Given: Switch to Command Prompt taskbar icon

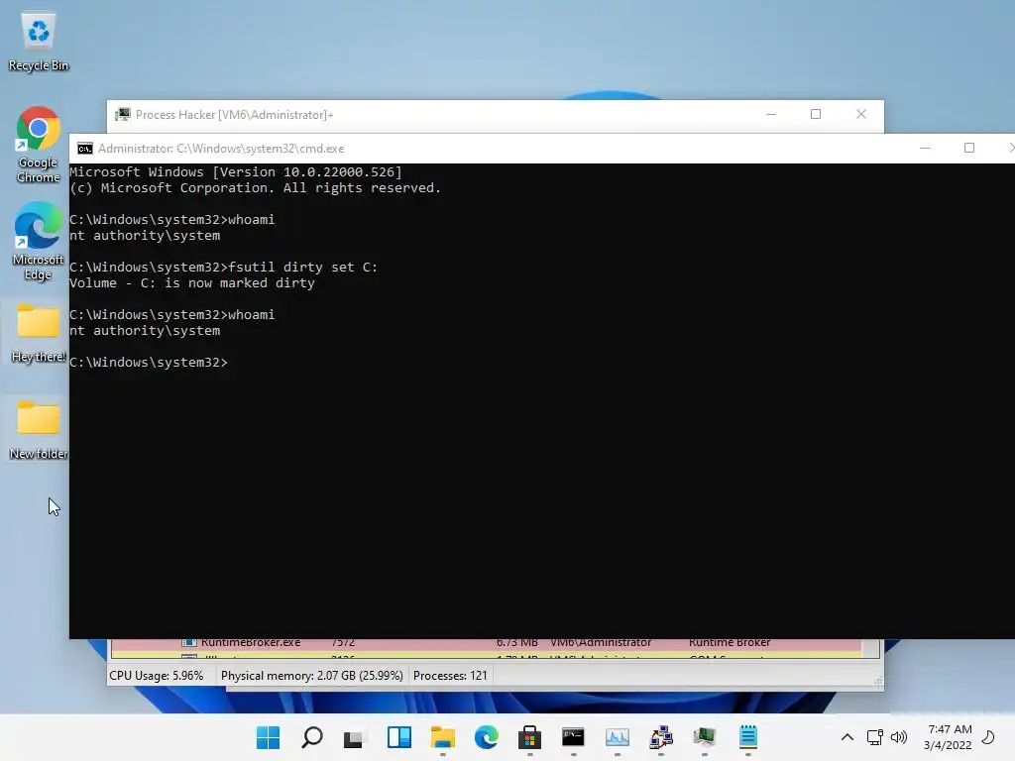Looking at the screenshot, I should (x=574, y=737).
